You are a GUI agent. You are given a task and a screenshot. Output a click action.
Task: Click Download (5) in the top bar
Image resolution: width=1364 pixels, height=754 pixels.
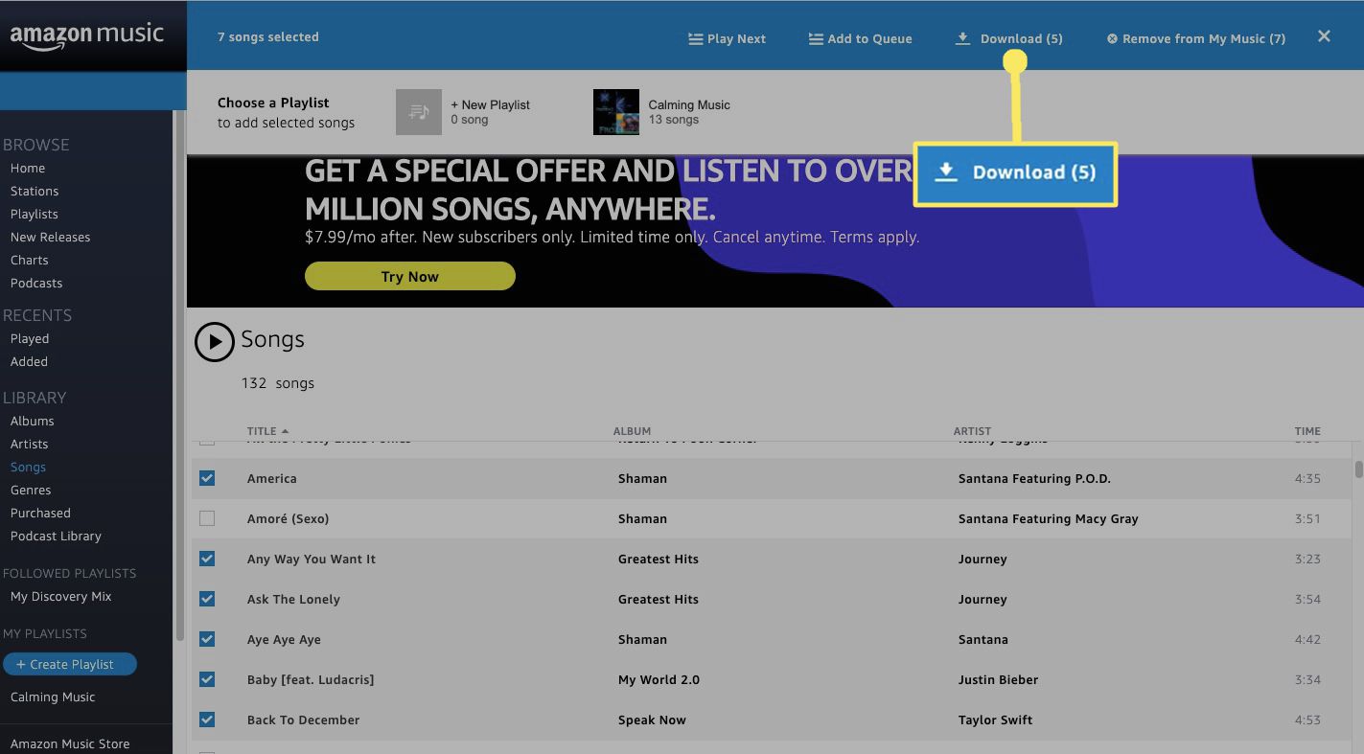pos(1009,39)
